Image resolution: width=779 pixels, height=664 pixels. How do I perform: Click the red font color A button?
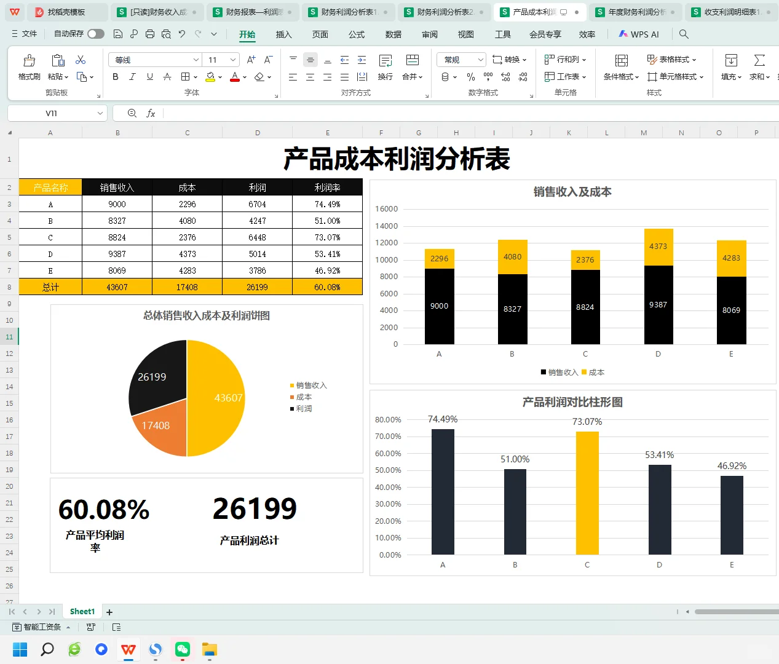(235, 77)
